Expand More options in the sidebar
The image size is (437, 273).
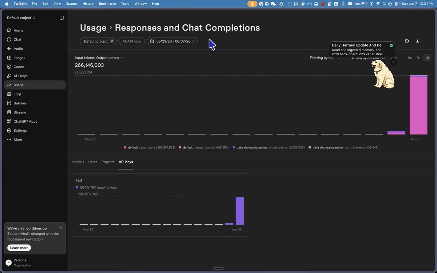coord(35,139)
